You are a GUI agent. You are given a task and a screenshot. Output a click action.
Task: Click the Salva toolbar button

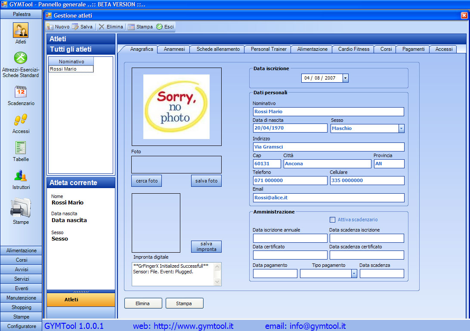82,27
